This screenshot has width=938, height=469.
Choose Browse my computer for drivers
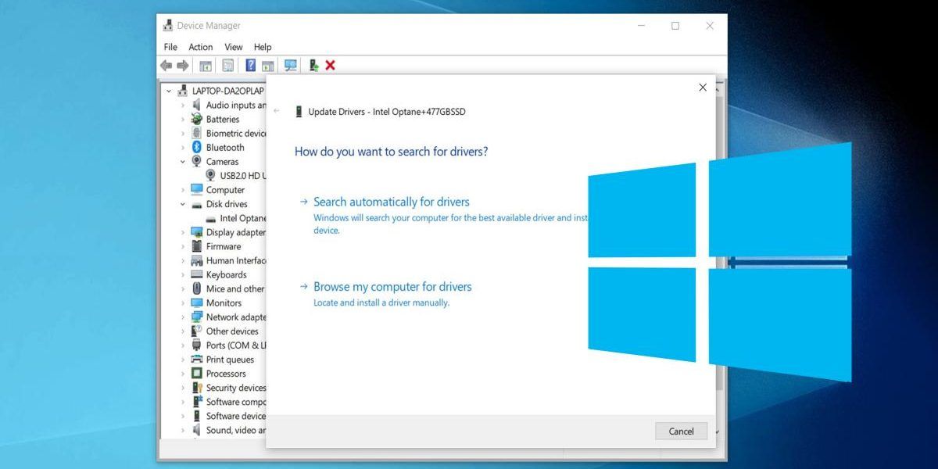(392, 287)
